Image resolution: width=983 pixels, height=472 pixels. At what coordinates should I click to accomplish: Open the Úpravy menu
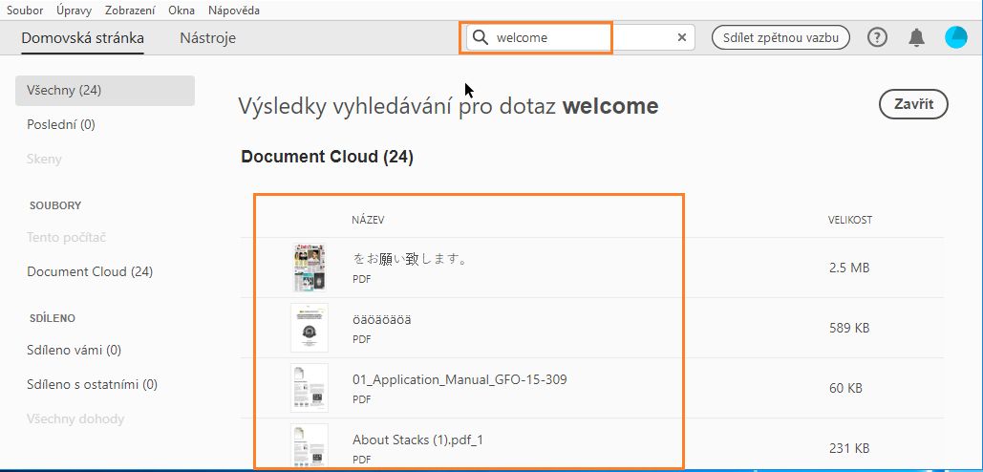pos(74,11)
